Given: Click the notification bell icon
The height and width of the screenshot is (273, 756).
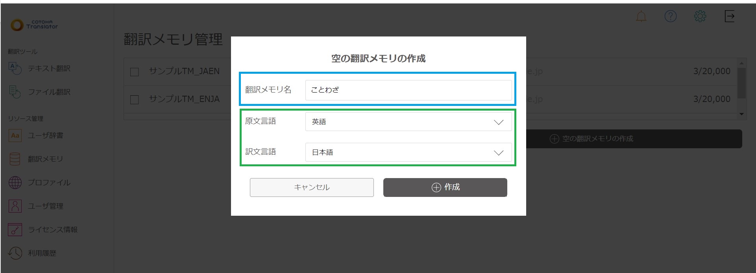Looking at the screenshot, I should [641, 16].
